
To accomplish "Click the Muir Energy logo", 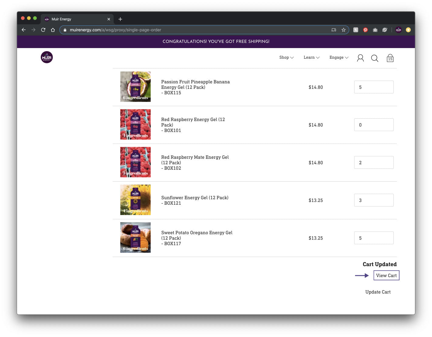I will click(47, 57).
